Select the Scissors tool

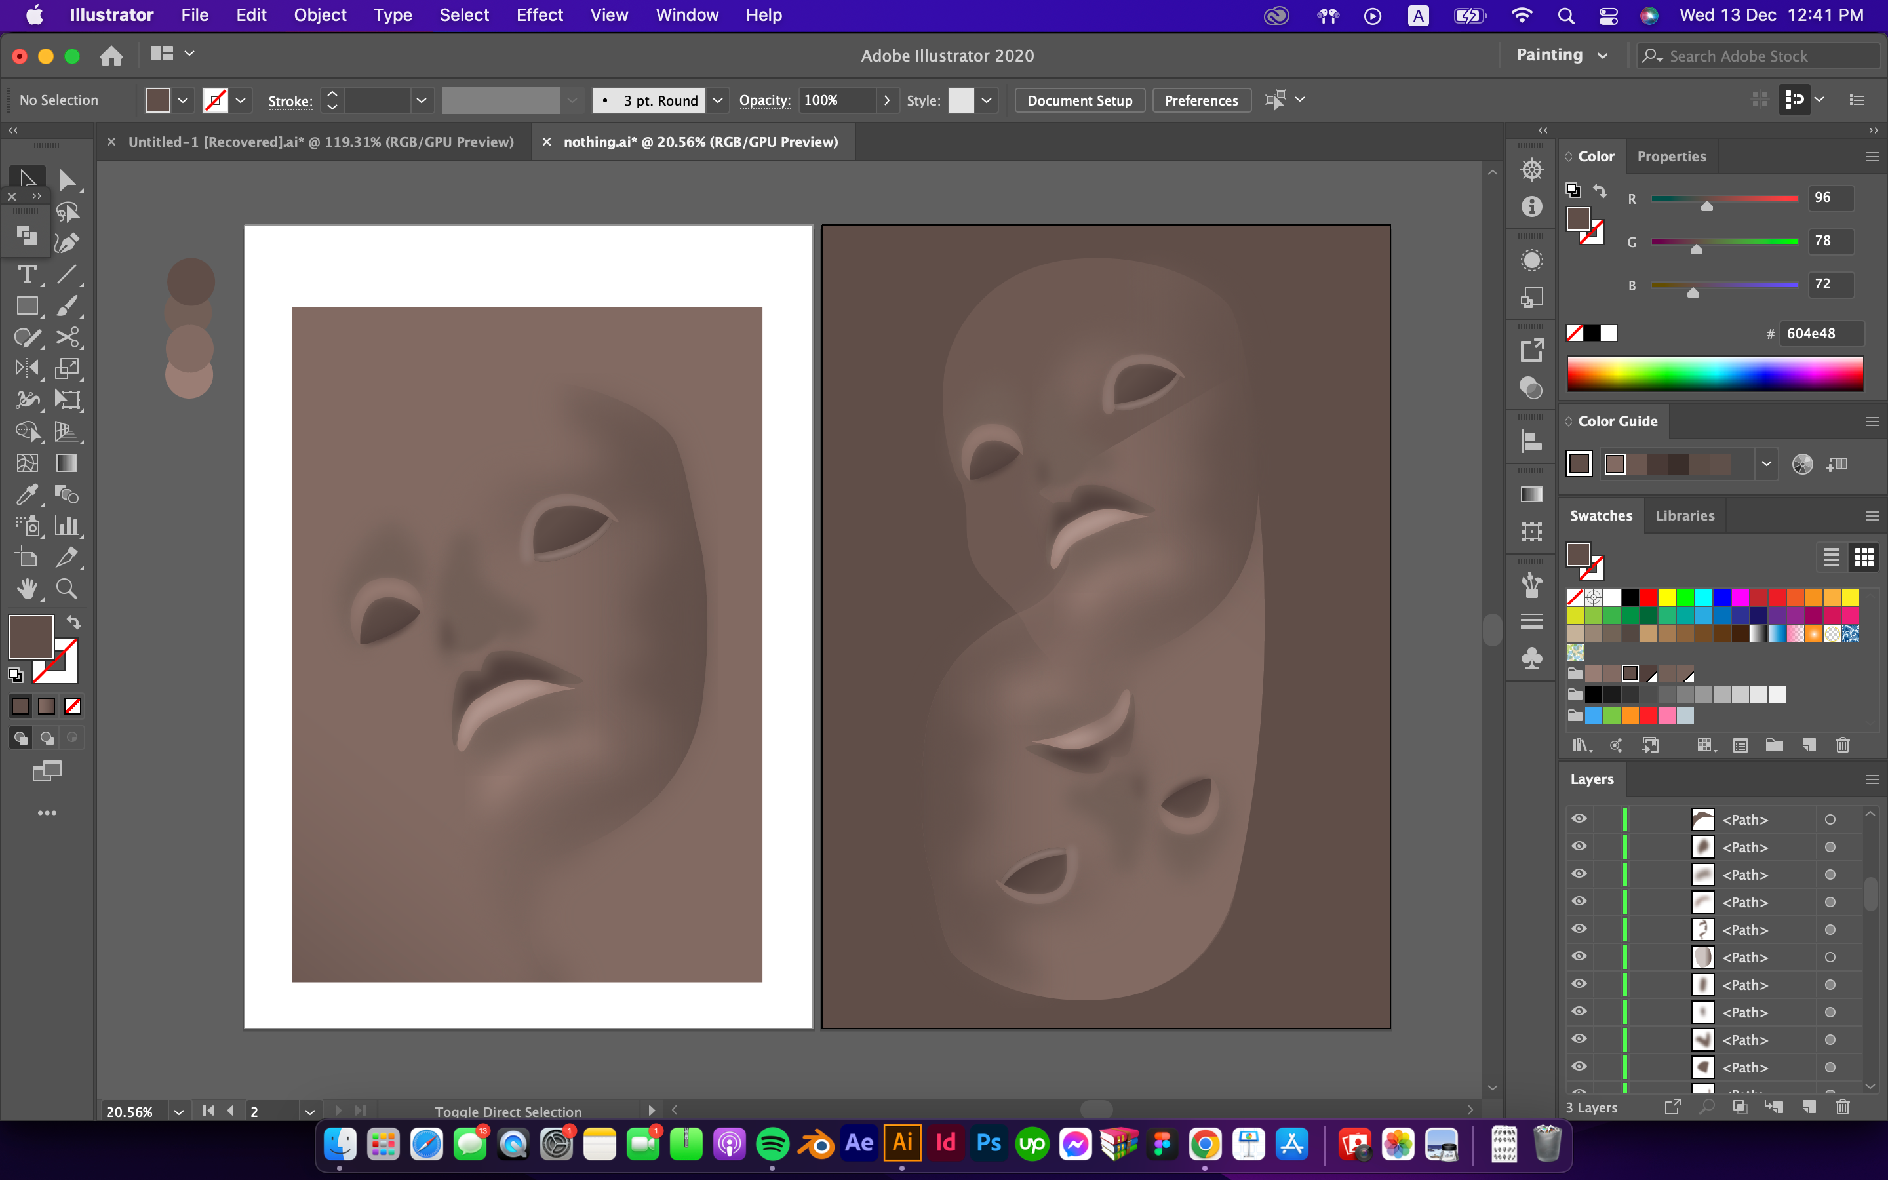[67, 337]
